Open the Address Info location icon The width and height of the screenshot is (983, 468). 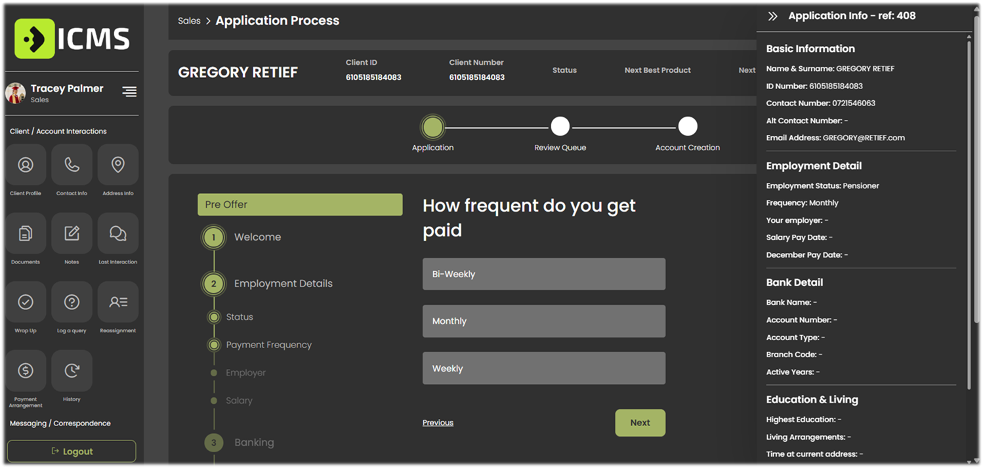pyautogui.click(x=118, y=165)
